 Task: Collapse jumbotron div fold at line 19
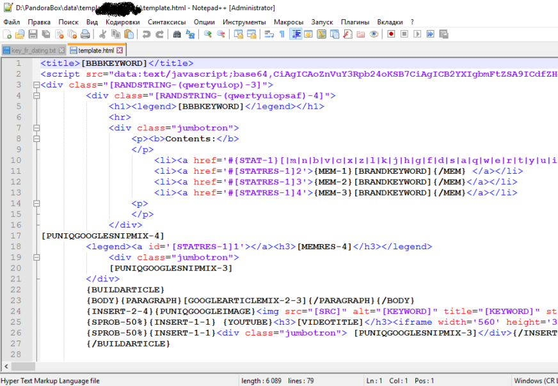pos(36,258)
